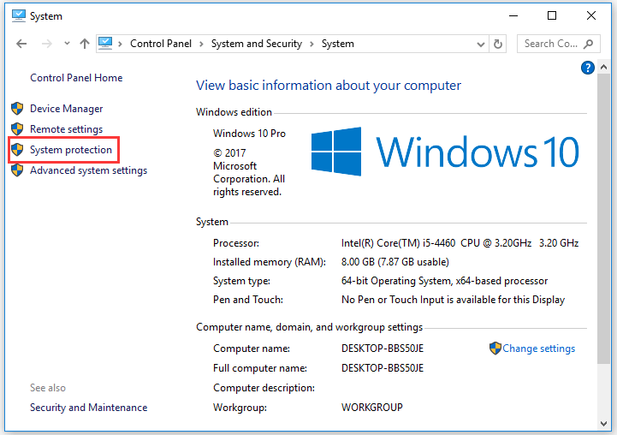This screenshot has width=617, height=435.
Task: Click the shield icon beside Change settings
Action: [495, 348]
